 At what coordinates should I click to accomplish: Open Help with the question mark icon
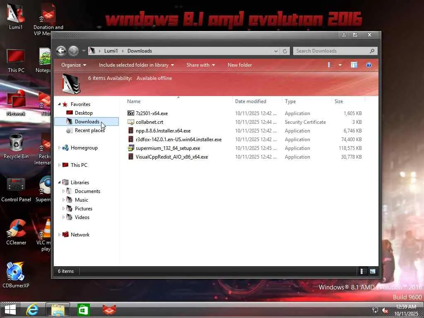(x=369, y=65)
